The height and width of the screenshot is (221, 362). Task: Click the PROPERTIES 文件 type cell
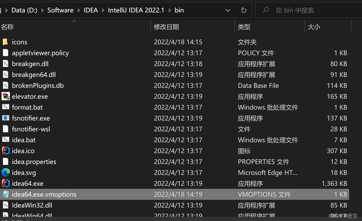click(x=264, y=162)
